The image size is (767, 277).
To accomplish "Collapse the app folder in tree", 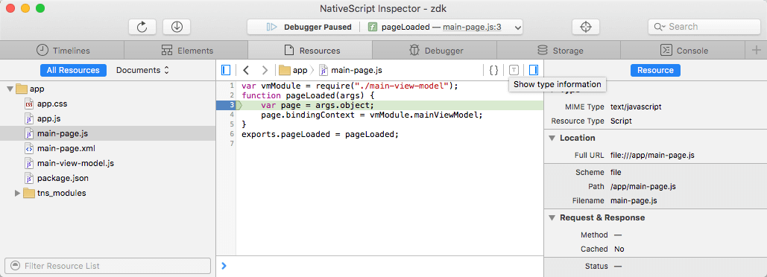I will click(10, 89).
